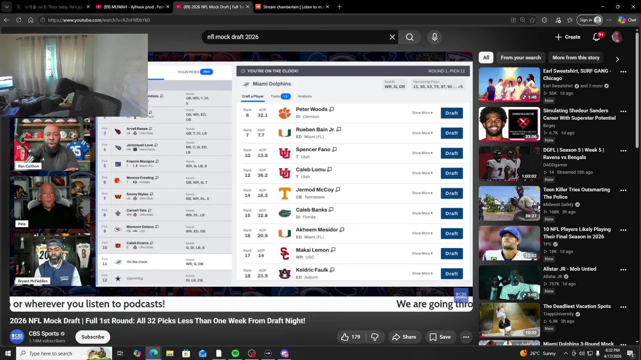
Task: Click Draft button for Peter Woods
Action: (452, 113)
